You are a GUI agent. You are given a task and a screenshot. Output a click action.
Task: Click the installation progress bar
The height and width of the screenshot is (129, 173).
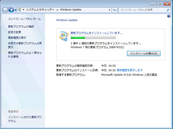(x=93, y=38)
